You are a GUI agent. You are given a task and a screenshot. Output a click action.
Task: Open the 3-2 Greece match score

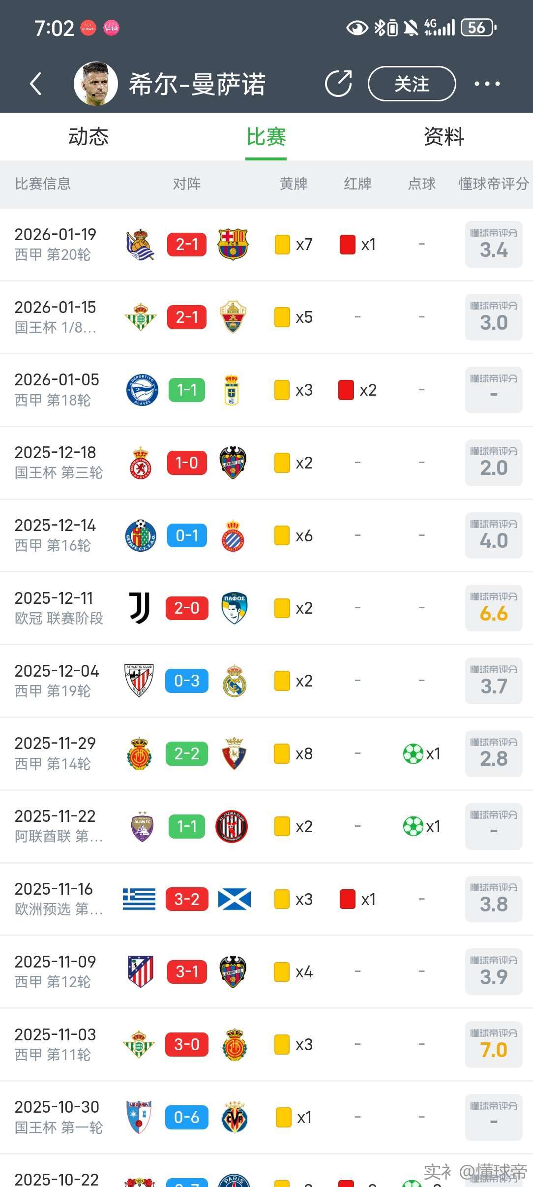tap(187, 899)
